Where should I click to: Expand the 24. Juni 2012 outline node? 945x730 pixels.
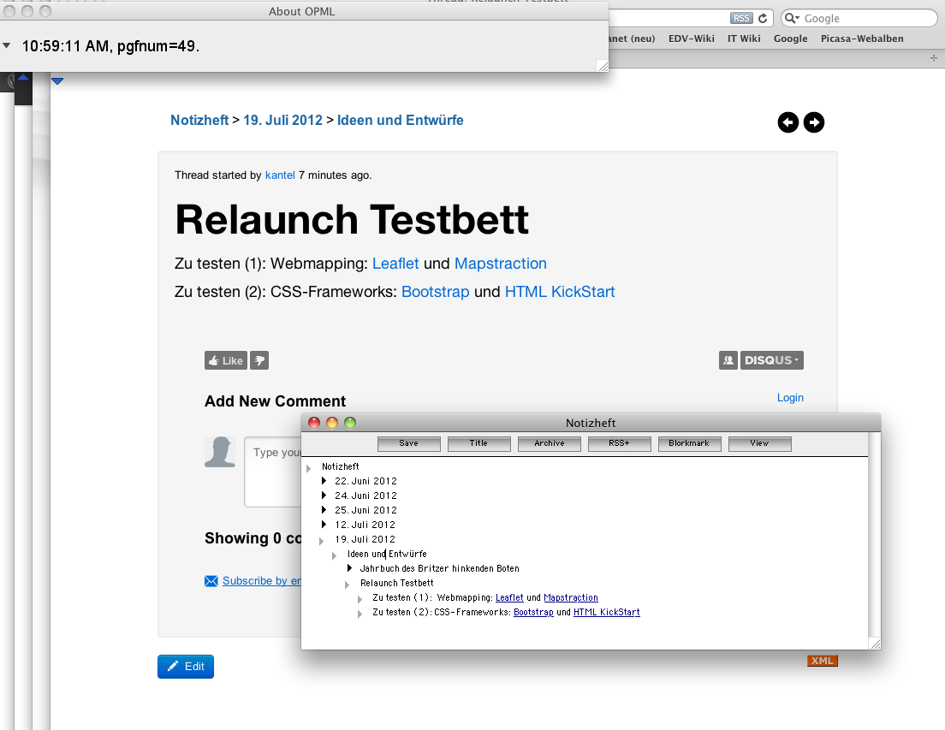(x=324, y=496)
